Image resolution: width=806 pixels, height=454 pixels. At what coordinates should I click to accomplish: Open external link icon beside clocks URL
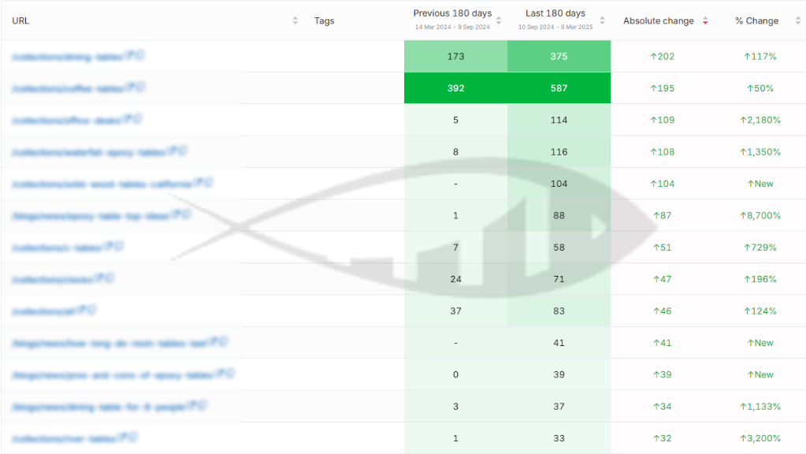coord(99,278)
